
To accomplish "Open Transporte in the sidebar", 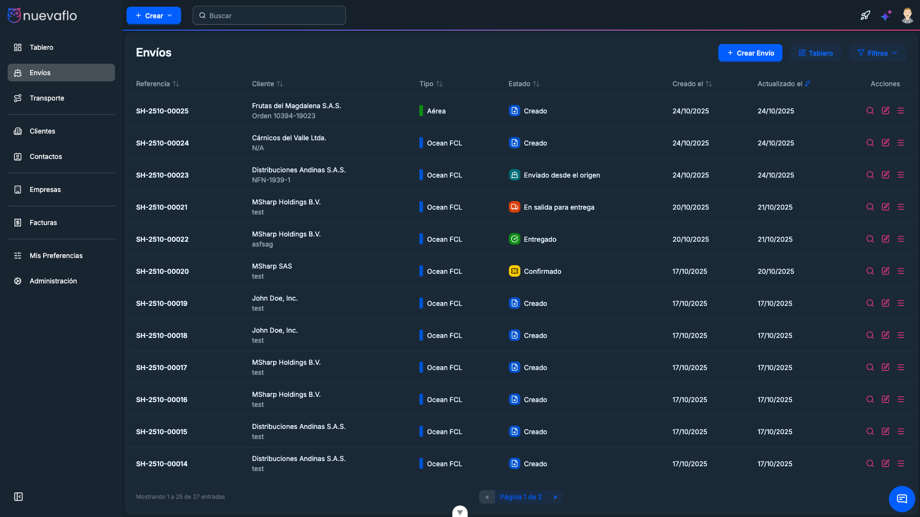I will (x=47, y=98).
